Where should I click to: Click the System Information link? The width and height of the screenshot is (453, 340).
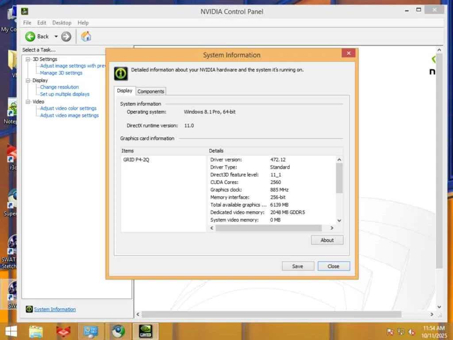point(55,309)
